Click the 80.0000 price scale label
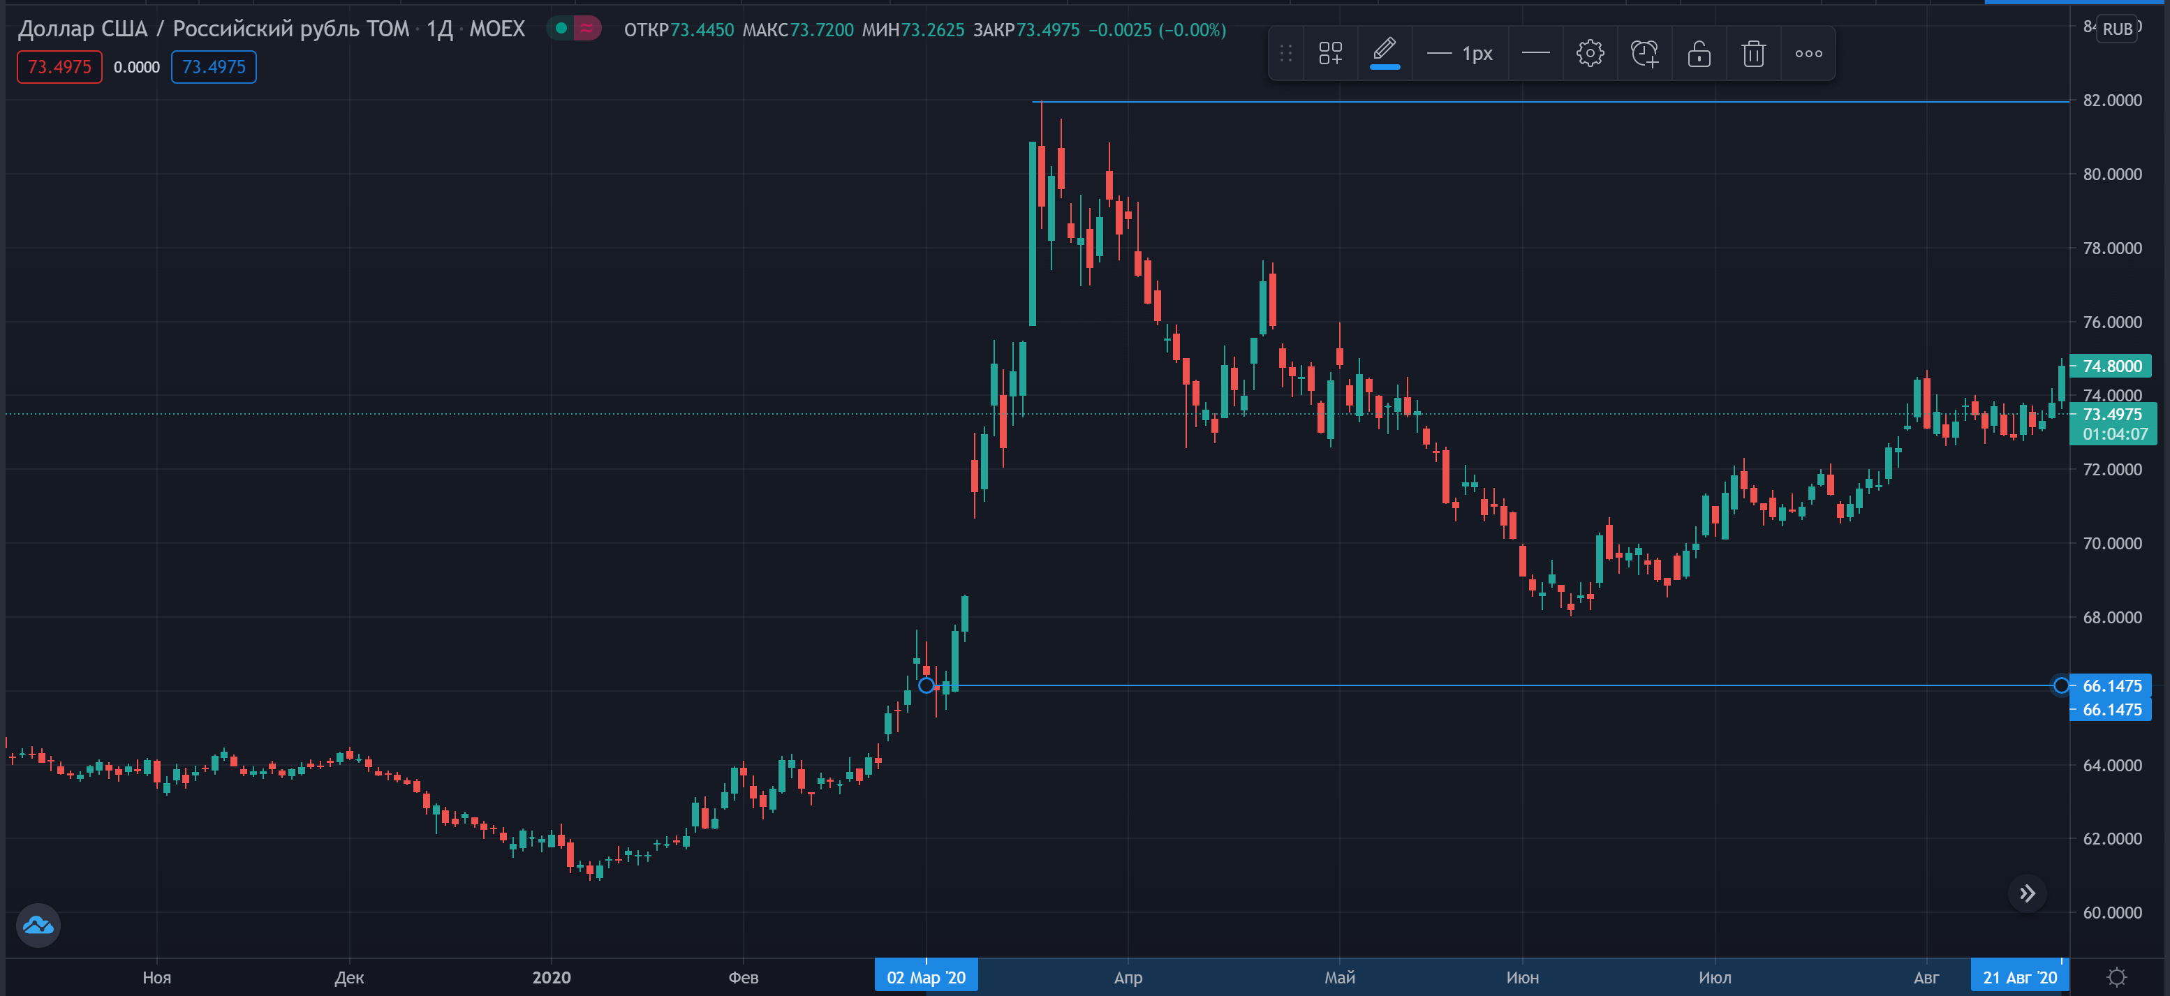 tap(2112, 174)
